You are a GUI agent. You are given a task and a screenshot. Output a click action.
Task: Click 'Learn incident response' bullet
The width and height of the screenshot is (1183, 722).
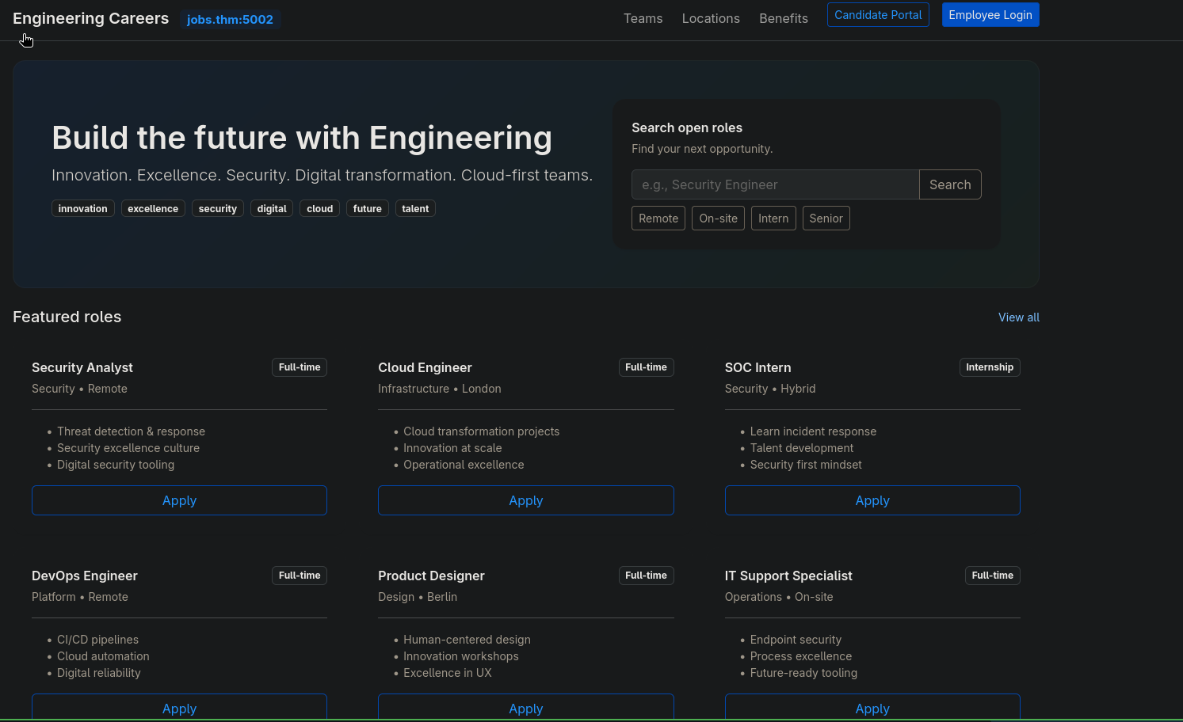(813, 431)
